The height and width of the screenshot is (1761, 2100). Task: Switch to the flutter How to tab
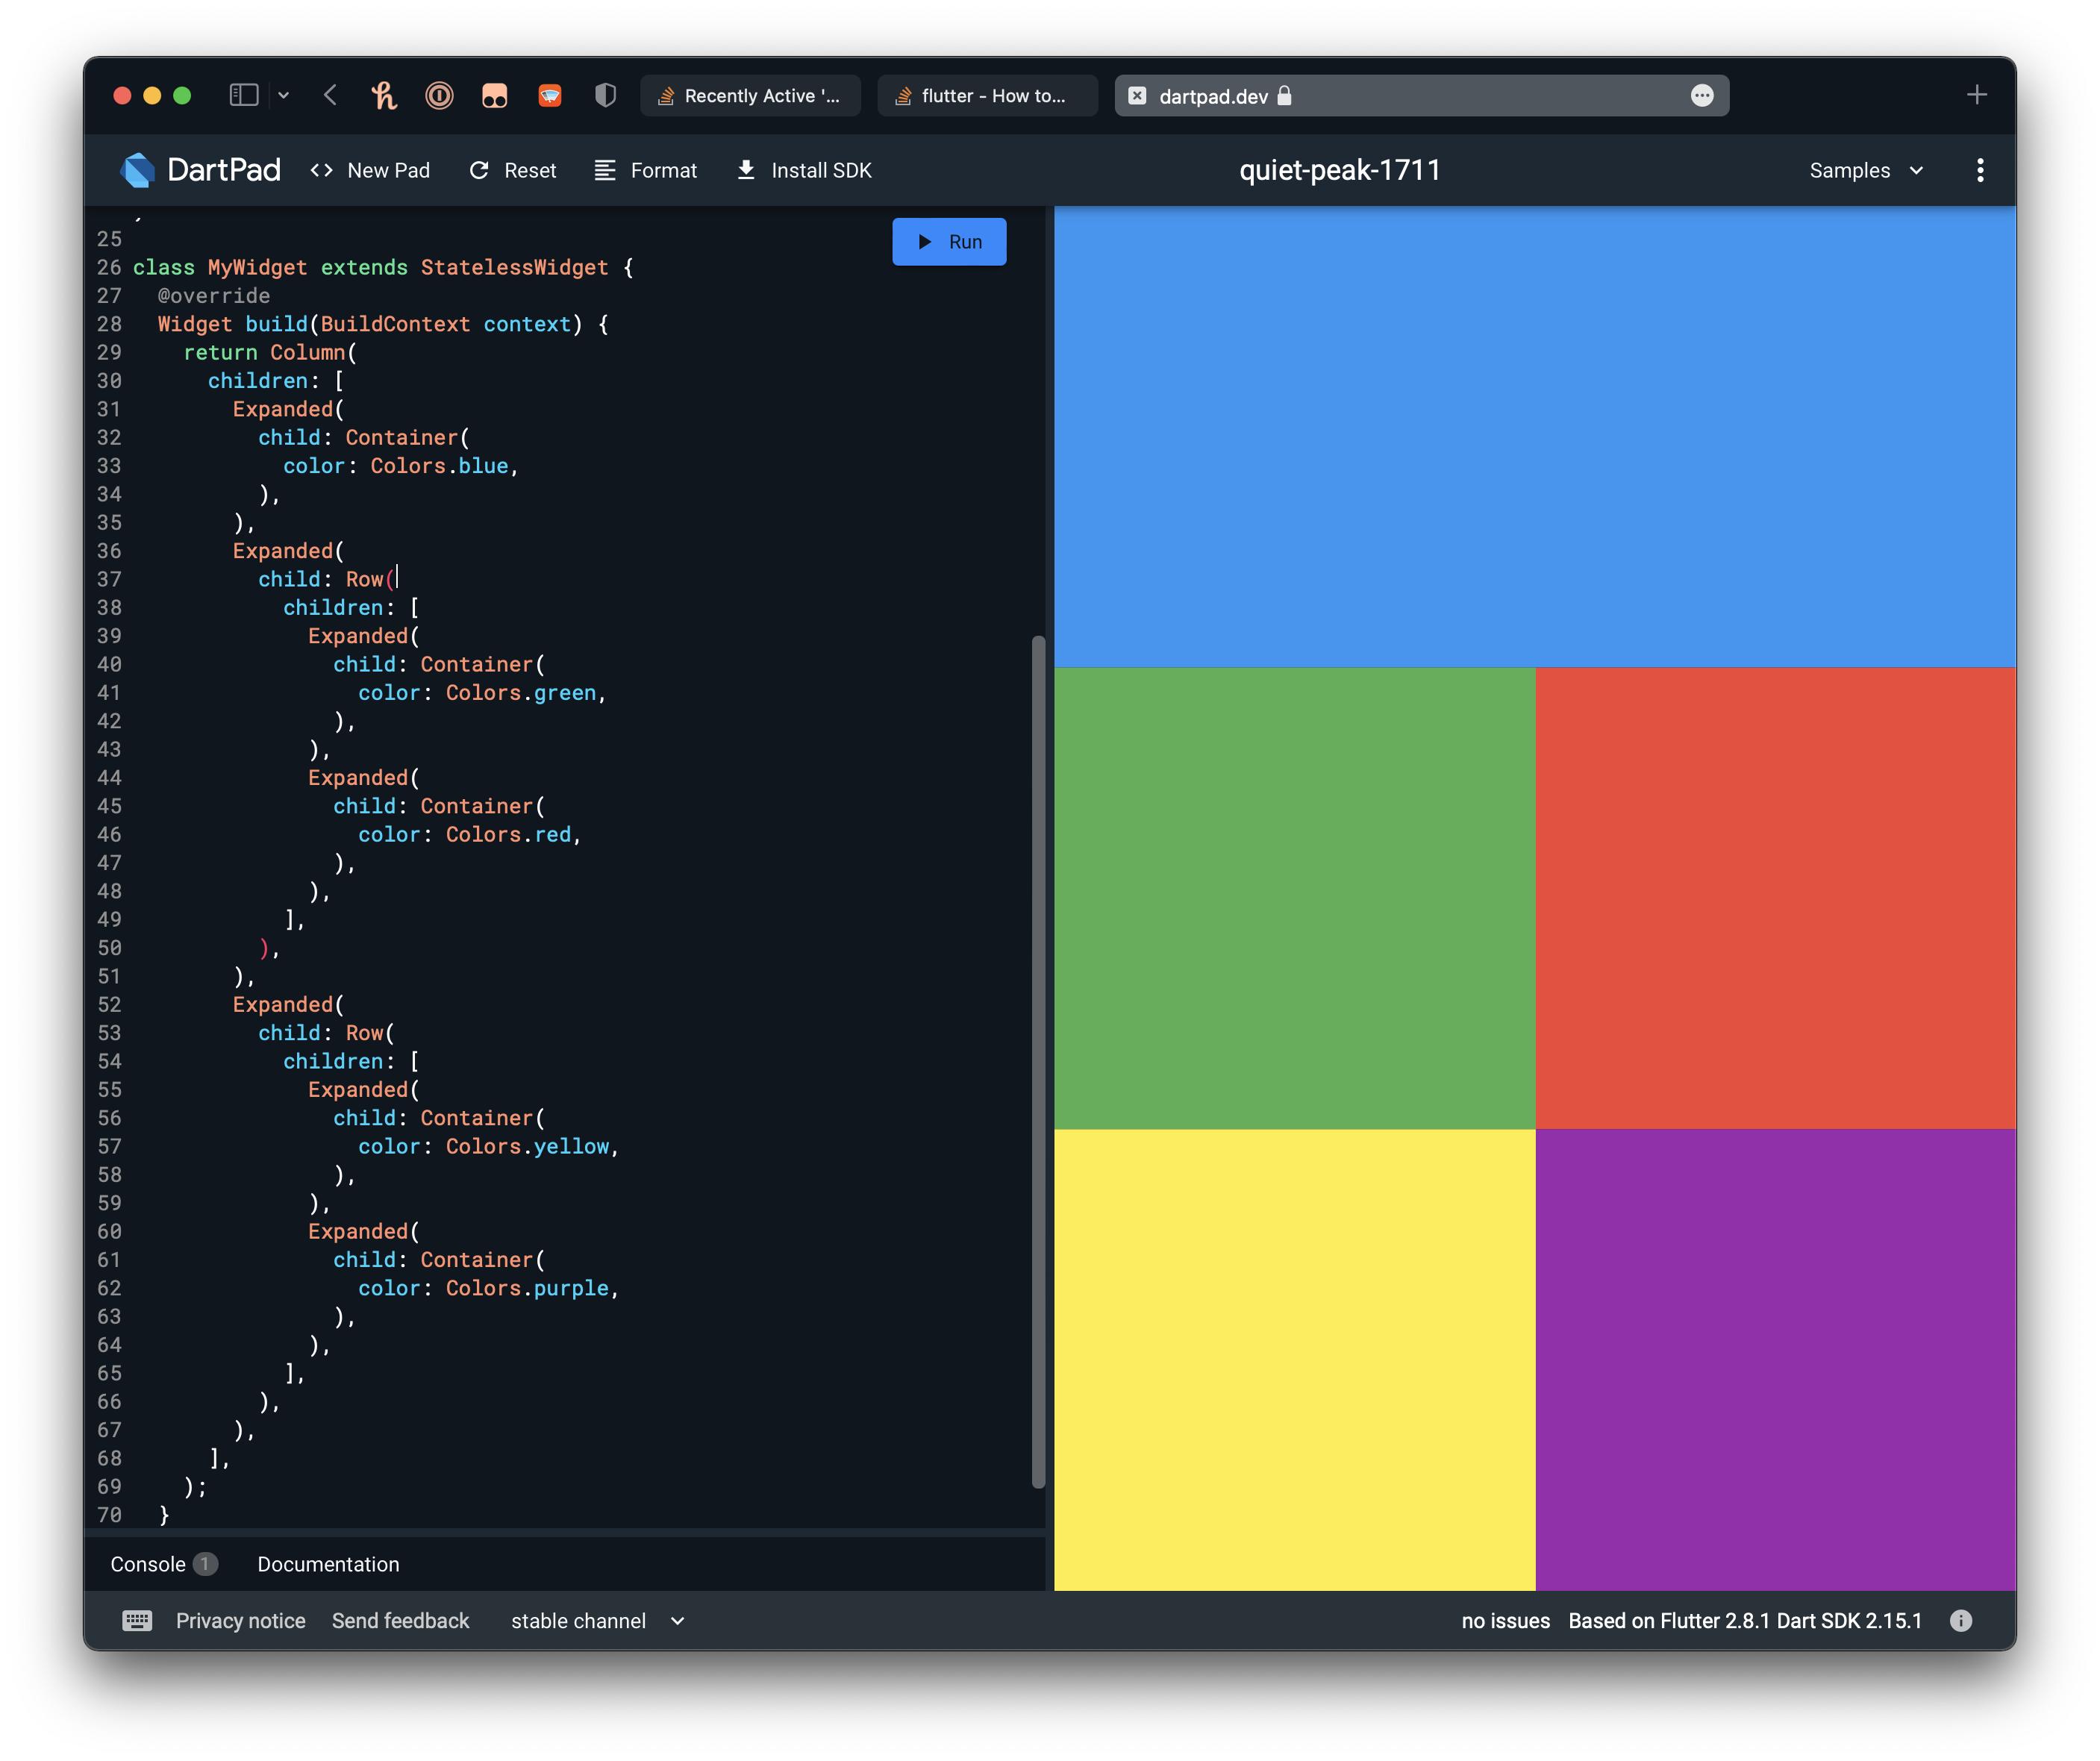987,95
